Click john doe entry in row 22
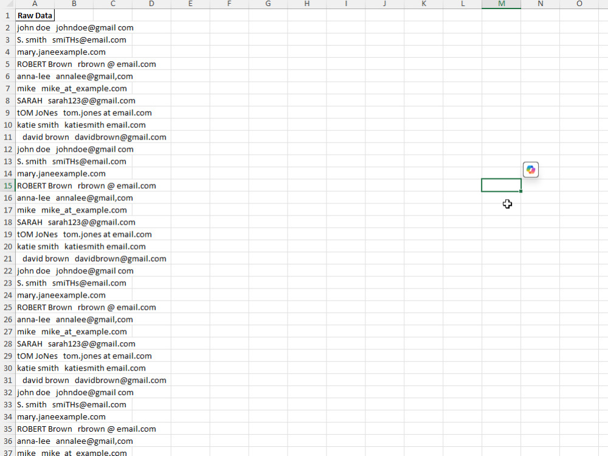 (x=75, y=271)
